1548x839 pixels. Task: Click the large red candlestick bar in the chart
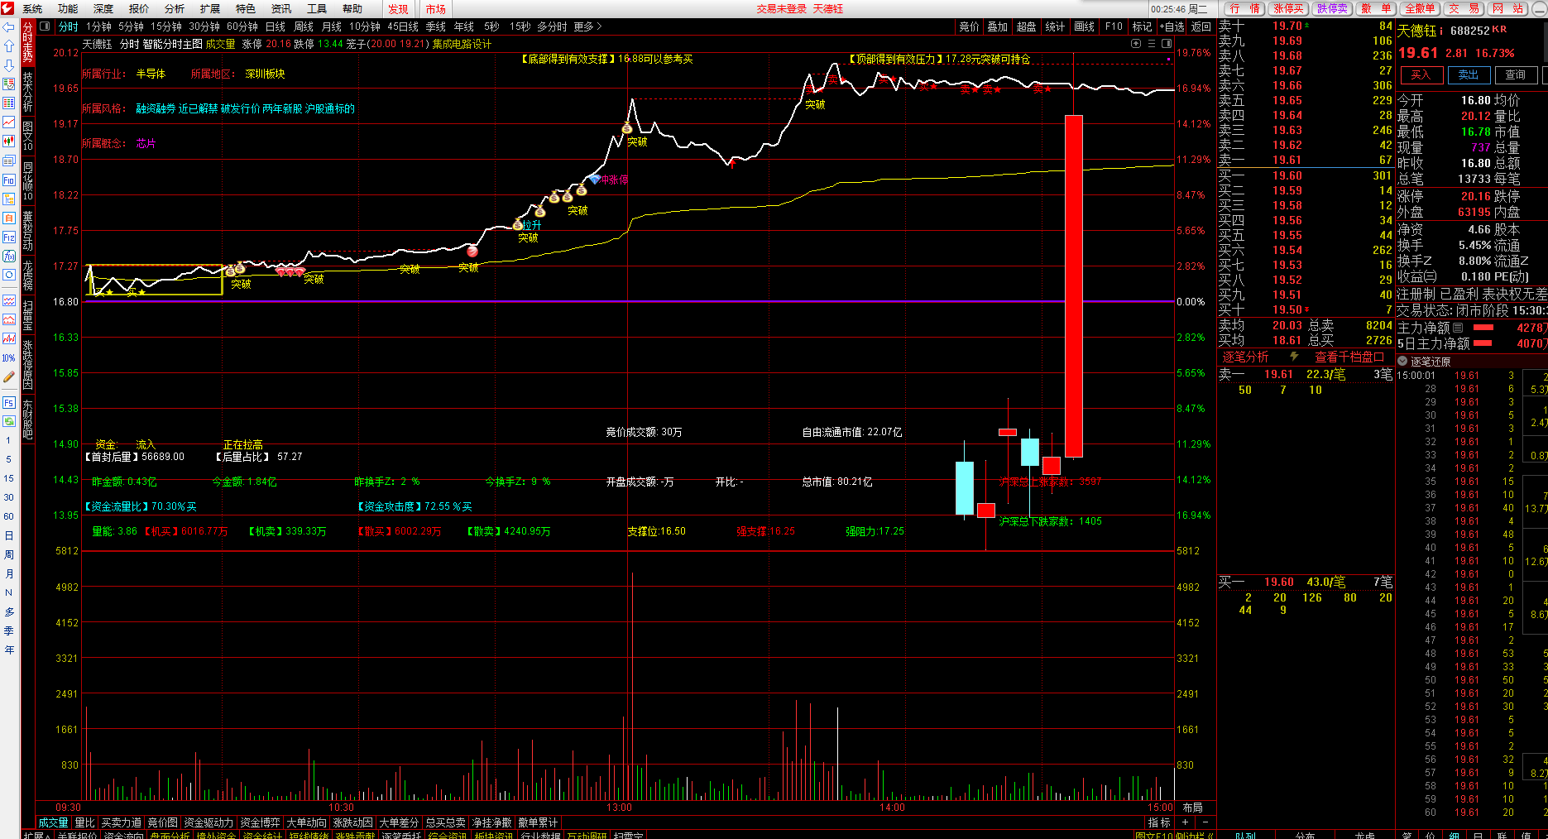[x=1073, y=285]
